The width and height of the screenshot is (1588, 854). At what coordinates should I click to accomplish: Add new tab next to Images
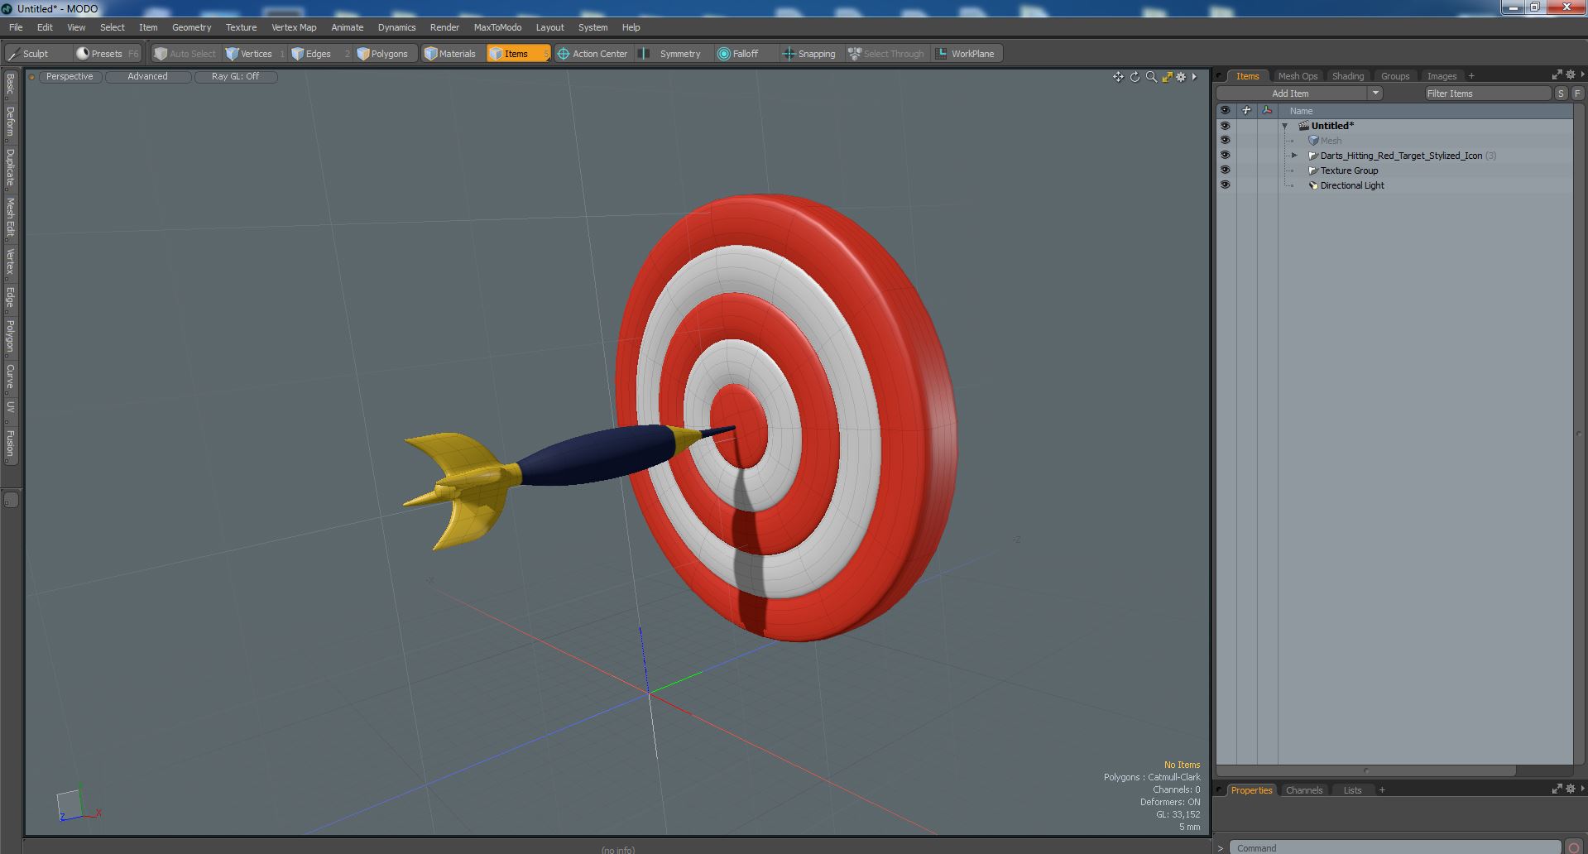tap(1471, 76)
